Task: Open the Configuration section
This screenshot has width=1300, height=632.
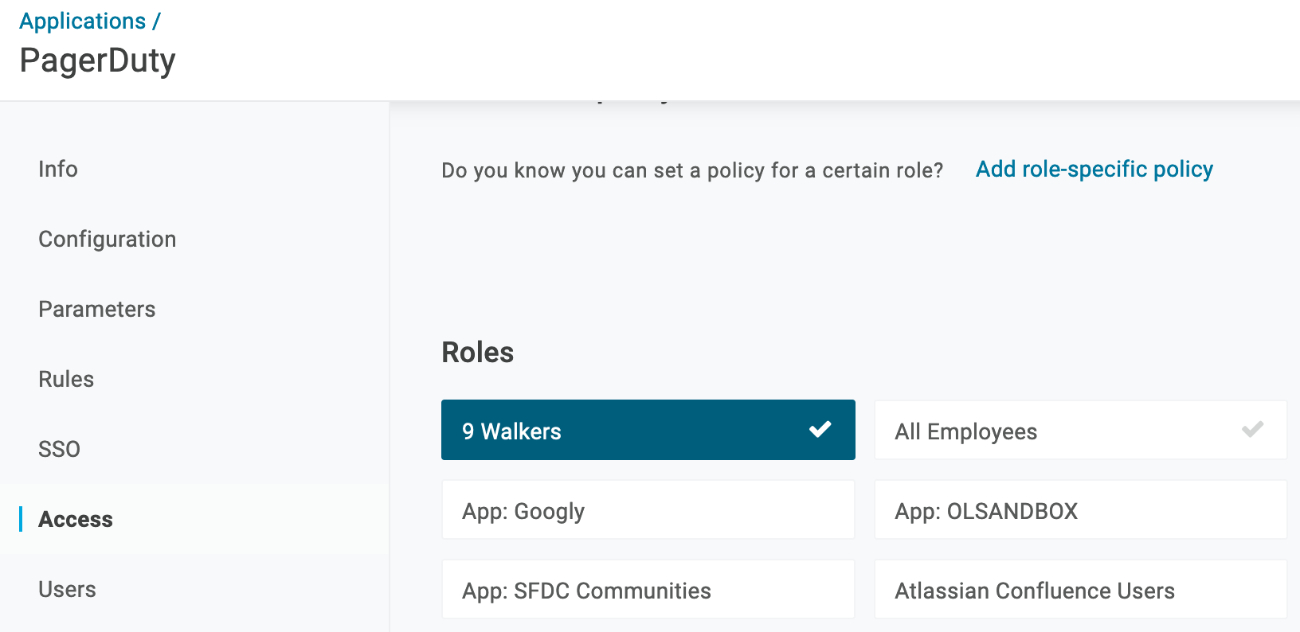Action: click(x=108, y=239)
